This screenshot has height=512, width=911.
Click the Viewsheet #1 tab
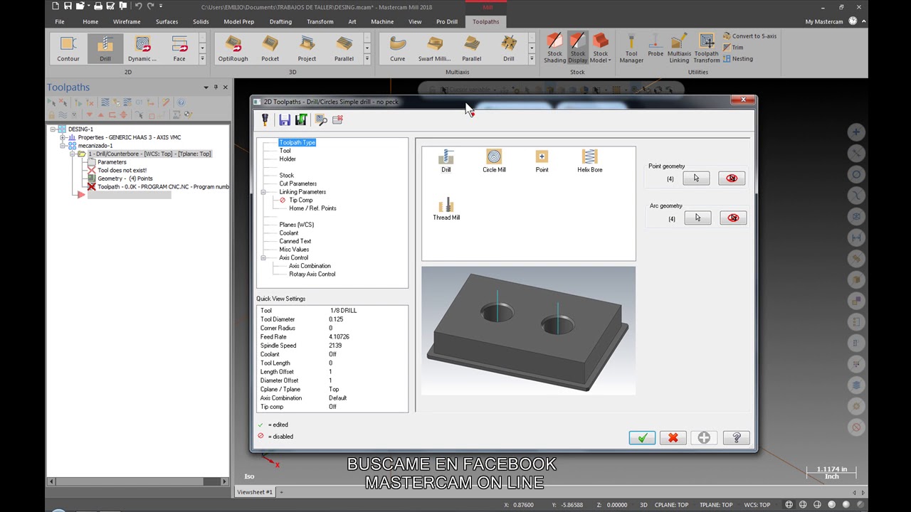pos(255,492)
